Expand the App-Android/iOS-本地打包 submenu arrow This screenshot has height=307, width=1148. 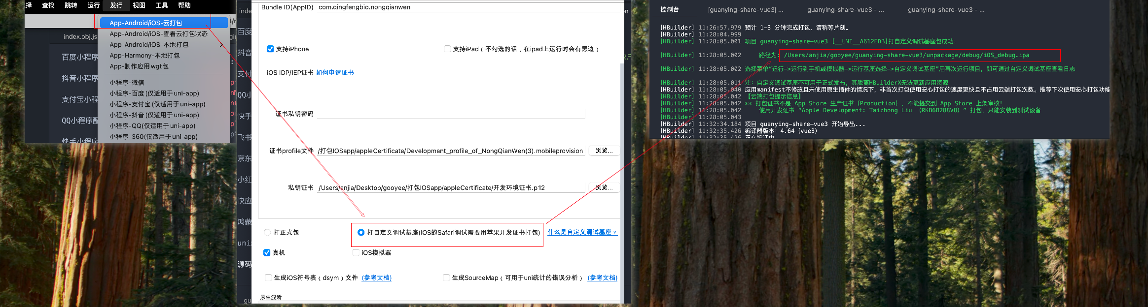pos(221,45)
